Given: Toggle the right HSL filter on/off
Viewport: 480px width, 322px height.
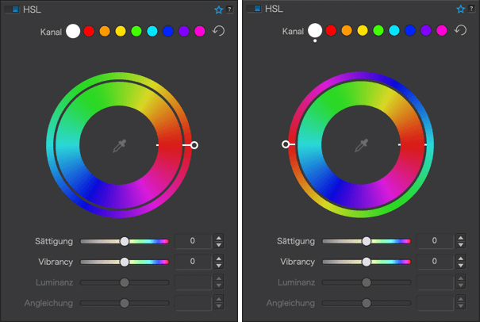Looking at the screenshot, I should (x=254, y=9).
